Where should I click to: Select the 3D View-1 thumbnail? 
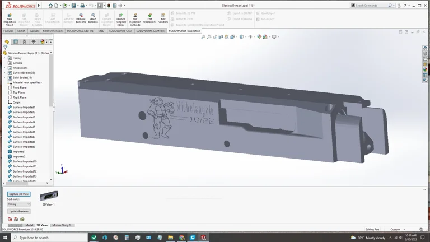pos(49,196)
